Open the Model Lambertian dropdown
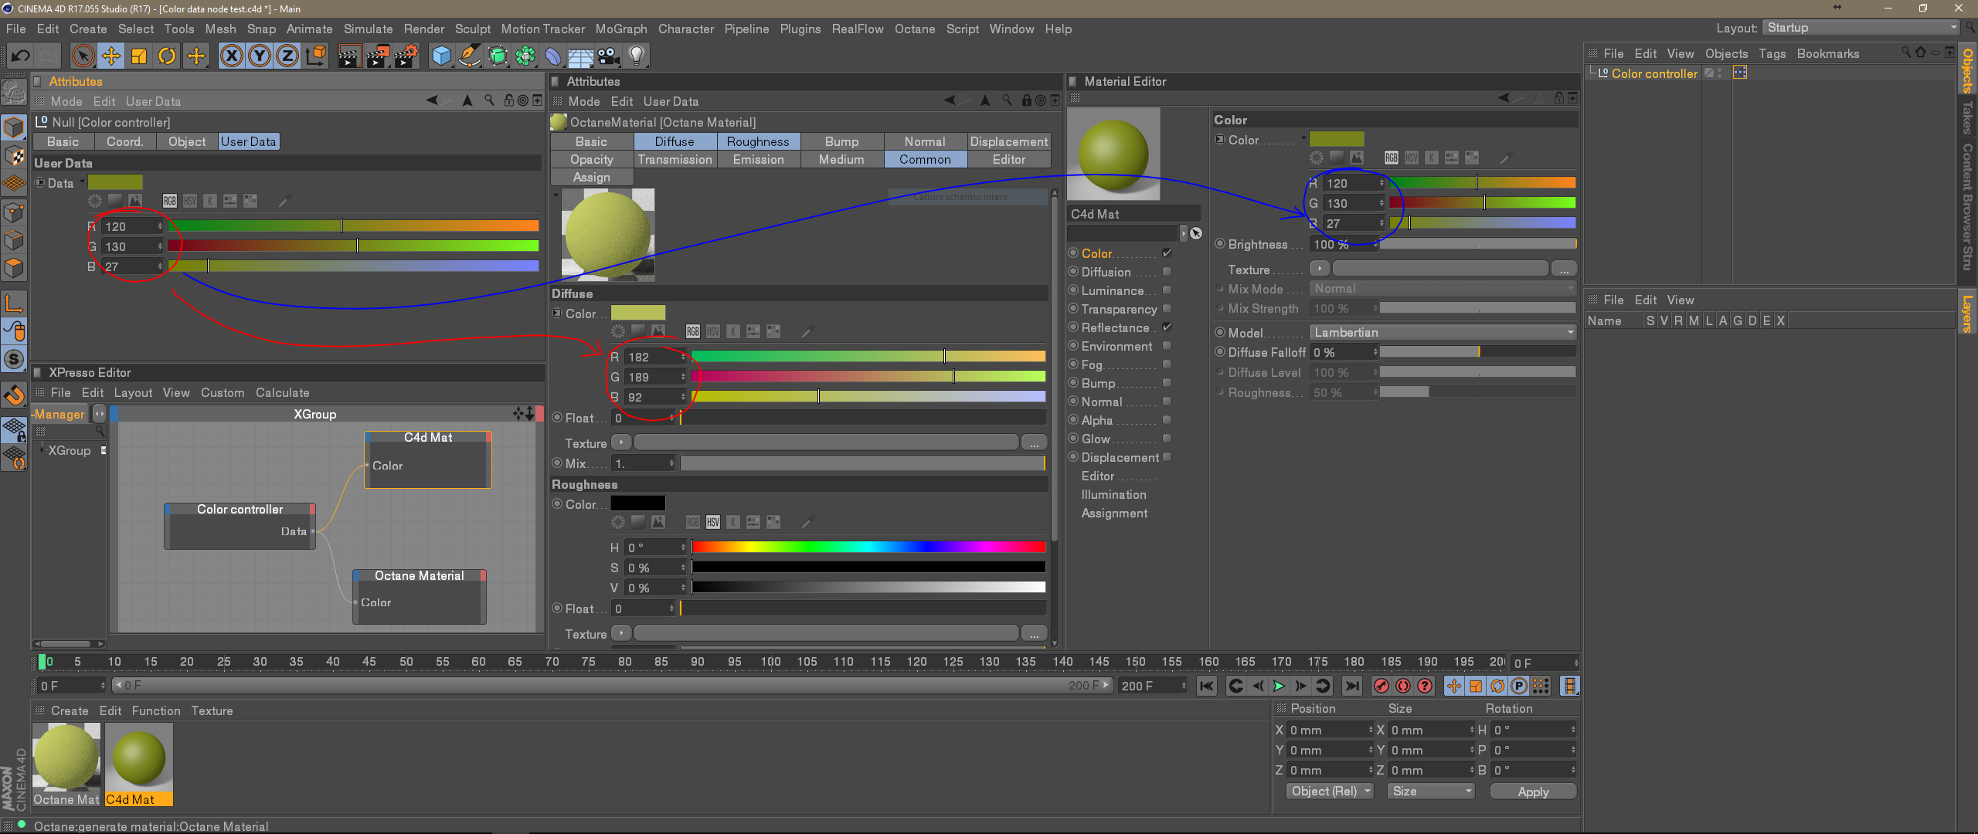Screen dimensions: 1978x834 1442,333
